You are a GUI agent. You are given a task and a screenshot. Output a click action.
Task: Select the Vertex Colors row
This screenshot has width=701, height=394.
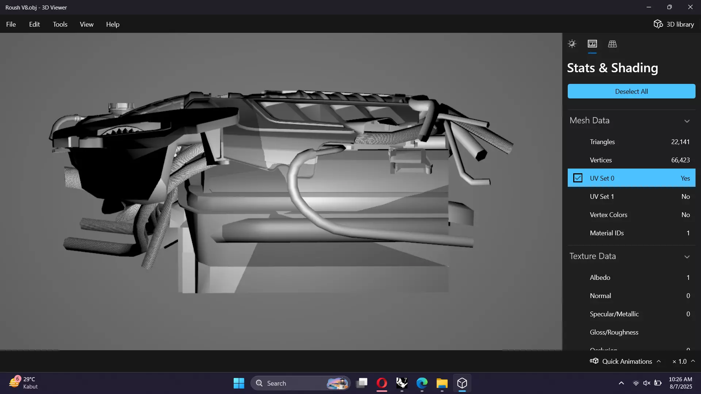tap(631, 215)
